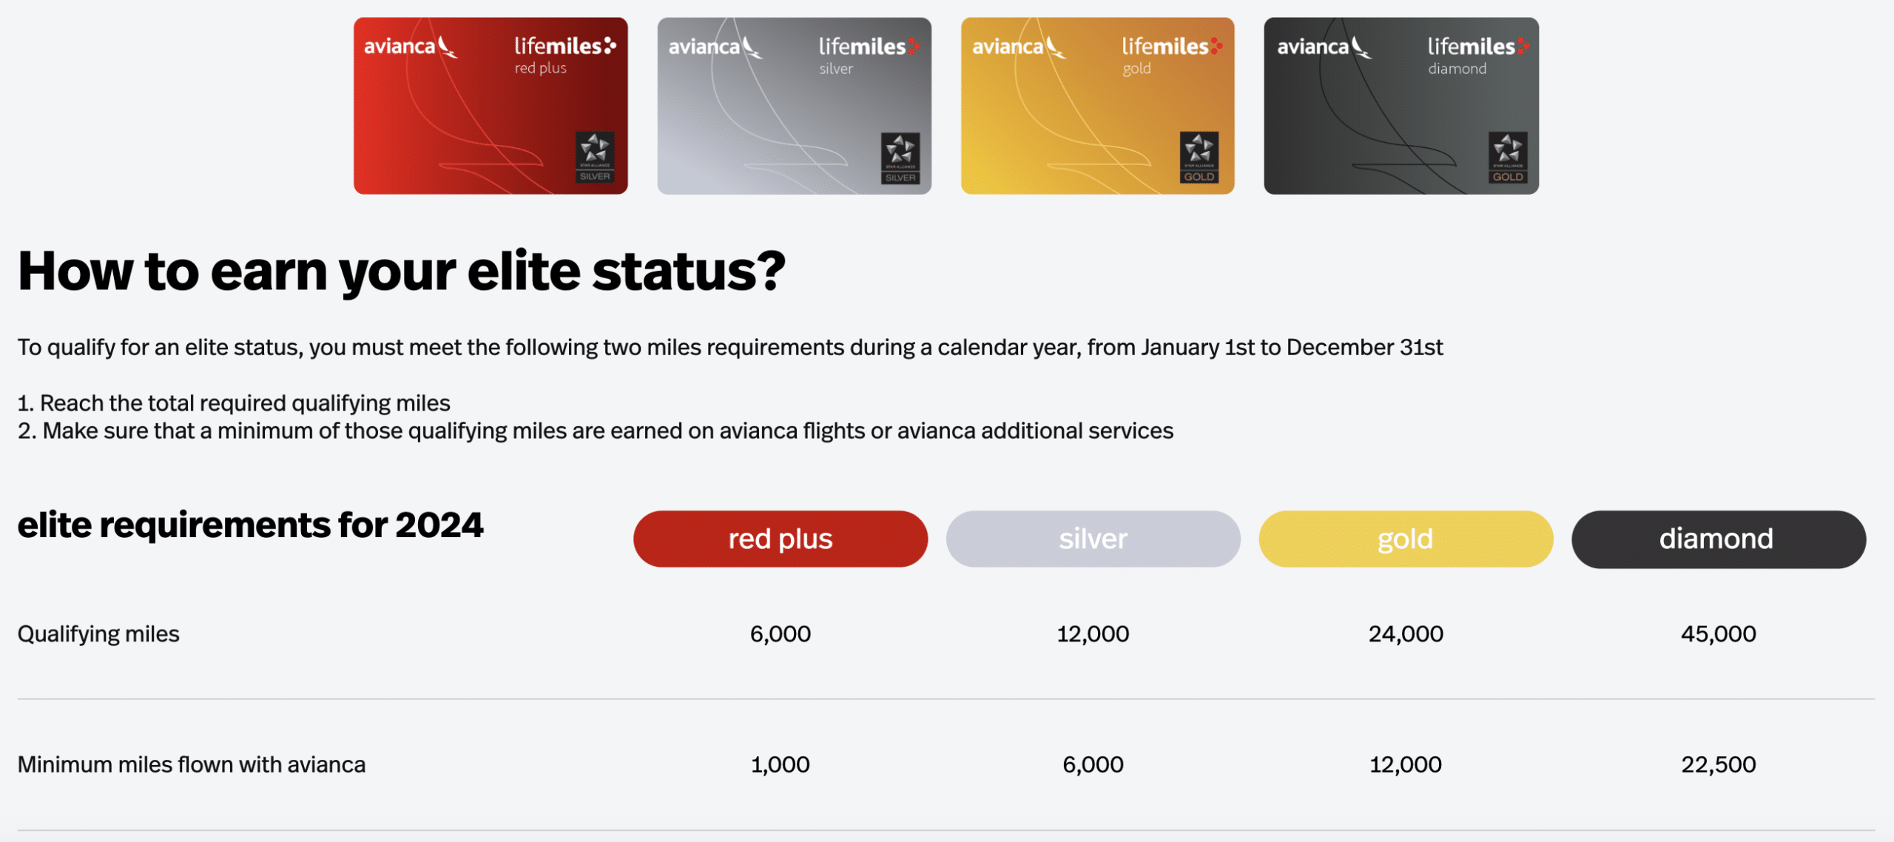
Task: Click Star Alliance Gold badge on gold card
Action: click(x=1199, y=157)
